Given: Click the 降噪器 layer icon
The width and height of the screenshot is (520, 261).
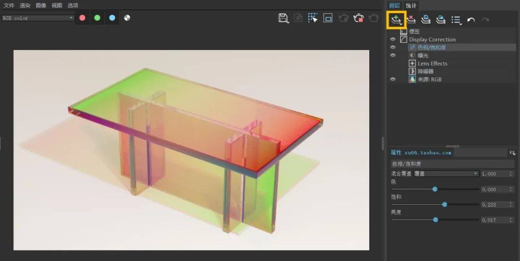Looking at the screenshot, I should click(412, 71).
